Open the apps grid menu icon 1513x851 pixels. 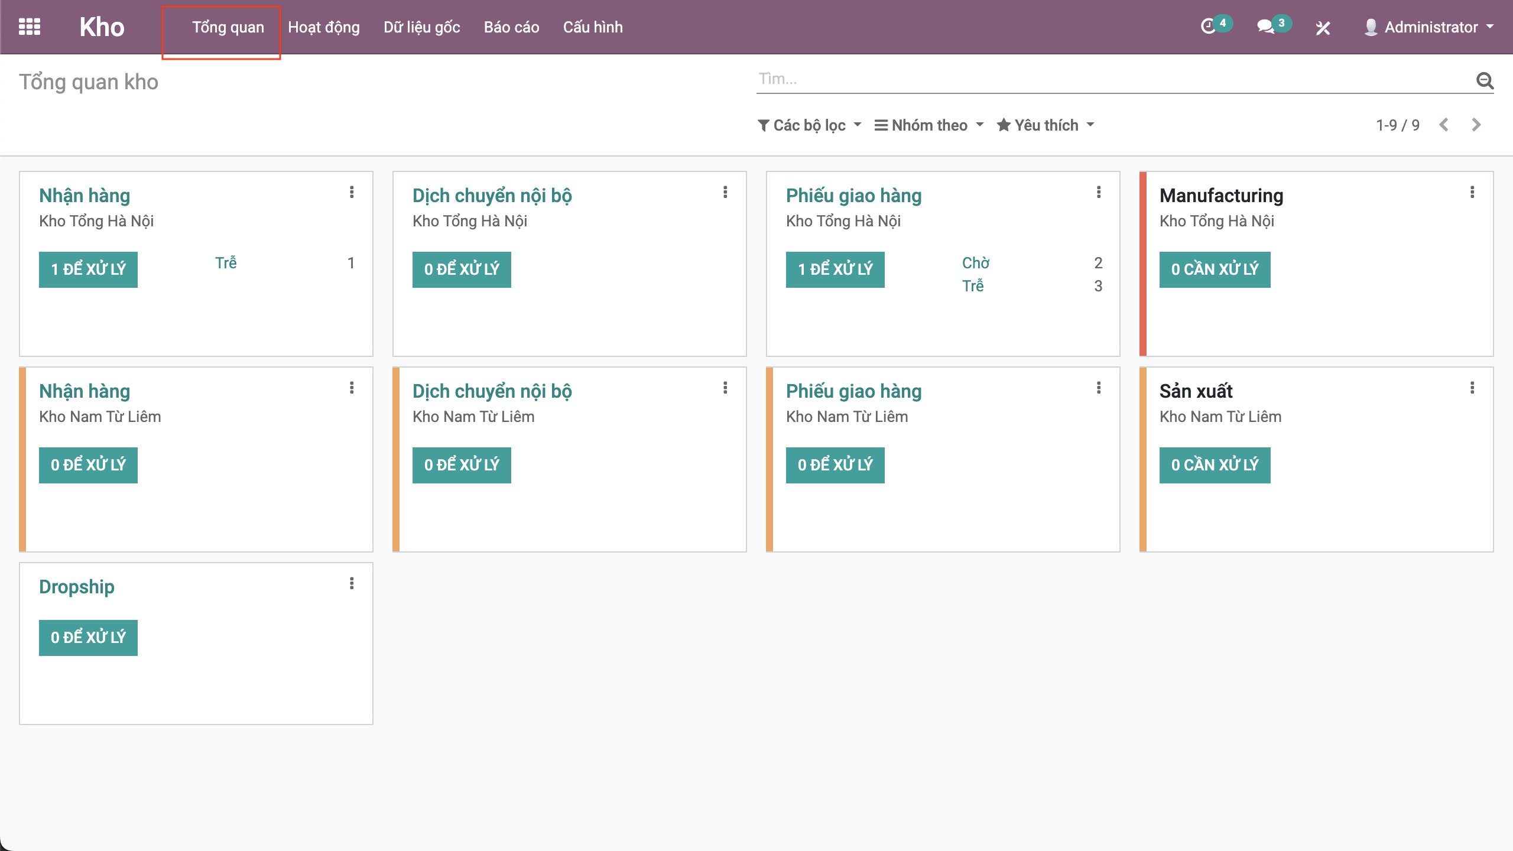(x=29, y=27)
